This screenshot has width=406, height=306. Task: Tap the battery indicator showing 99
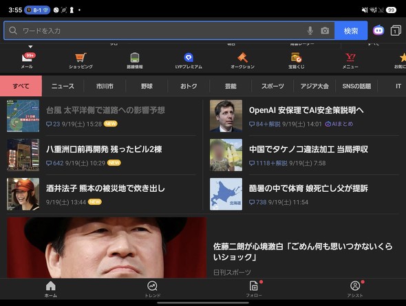pyautogui.click(x=391, y=10)
